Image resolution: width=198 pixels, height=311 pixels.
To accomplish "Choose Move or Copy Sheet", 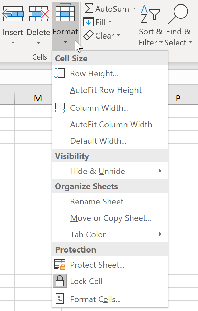I will (110, 218).
